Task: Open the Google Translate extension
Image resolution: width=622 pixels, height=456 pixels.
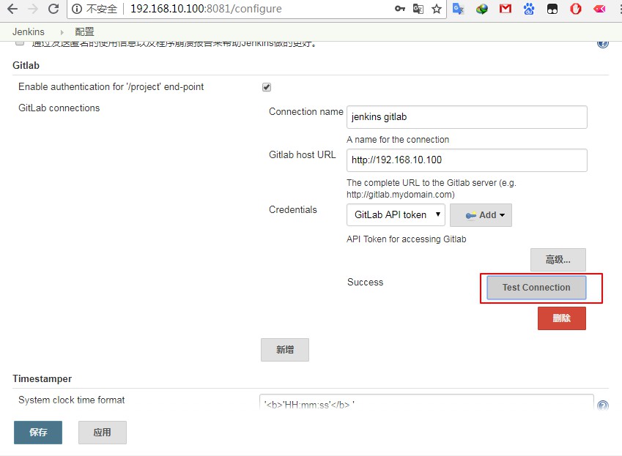Action: tap(458, 9)
